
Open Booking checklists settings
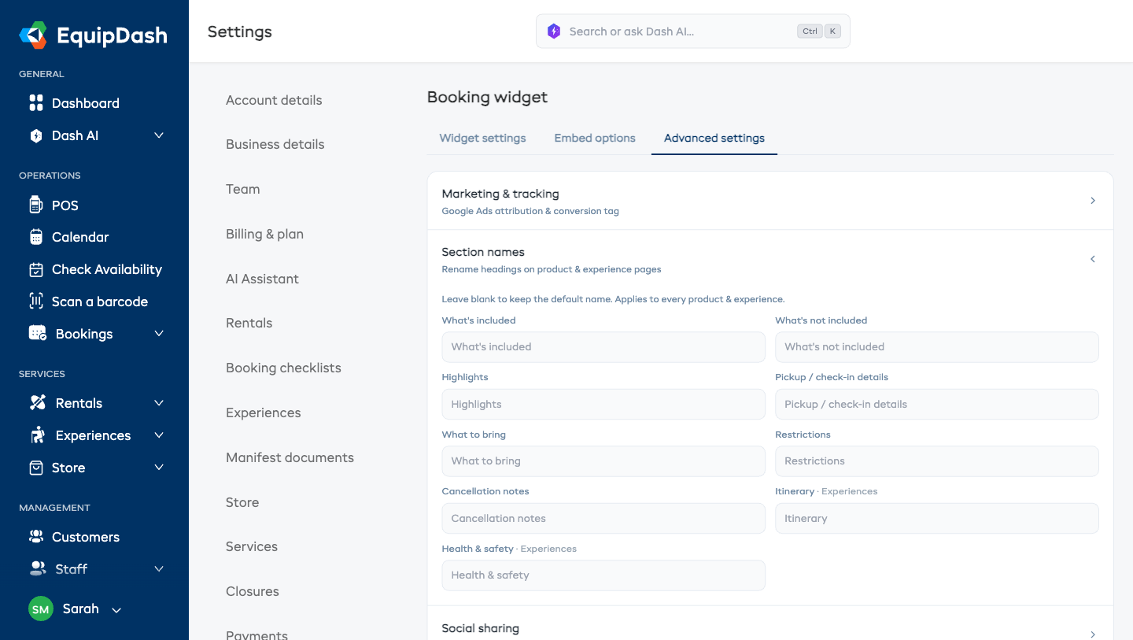[x=283, y=368]
